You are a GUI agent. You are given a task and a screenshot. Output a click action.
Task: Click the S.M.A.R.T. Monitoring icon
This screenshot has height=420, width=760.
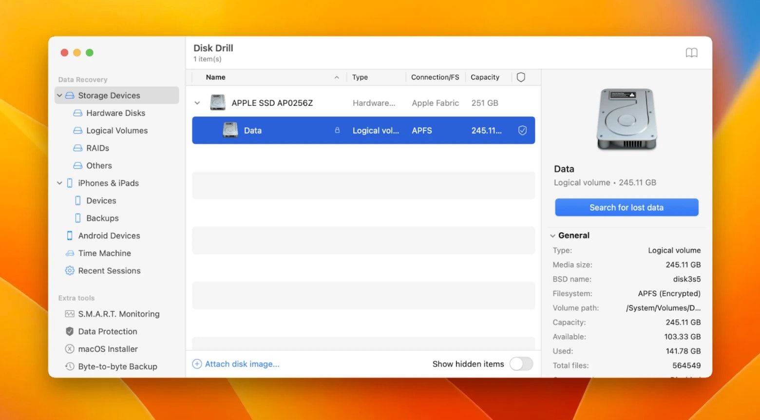click(x=70, y=314)
